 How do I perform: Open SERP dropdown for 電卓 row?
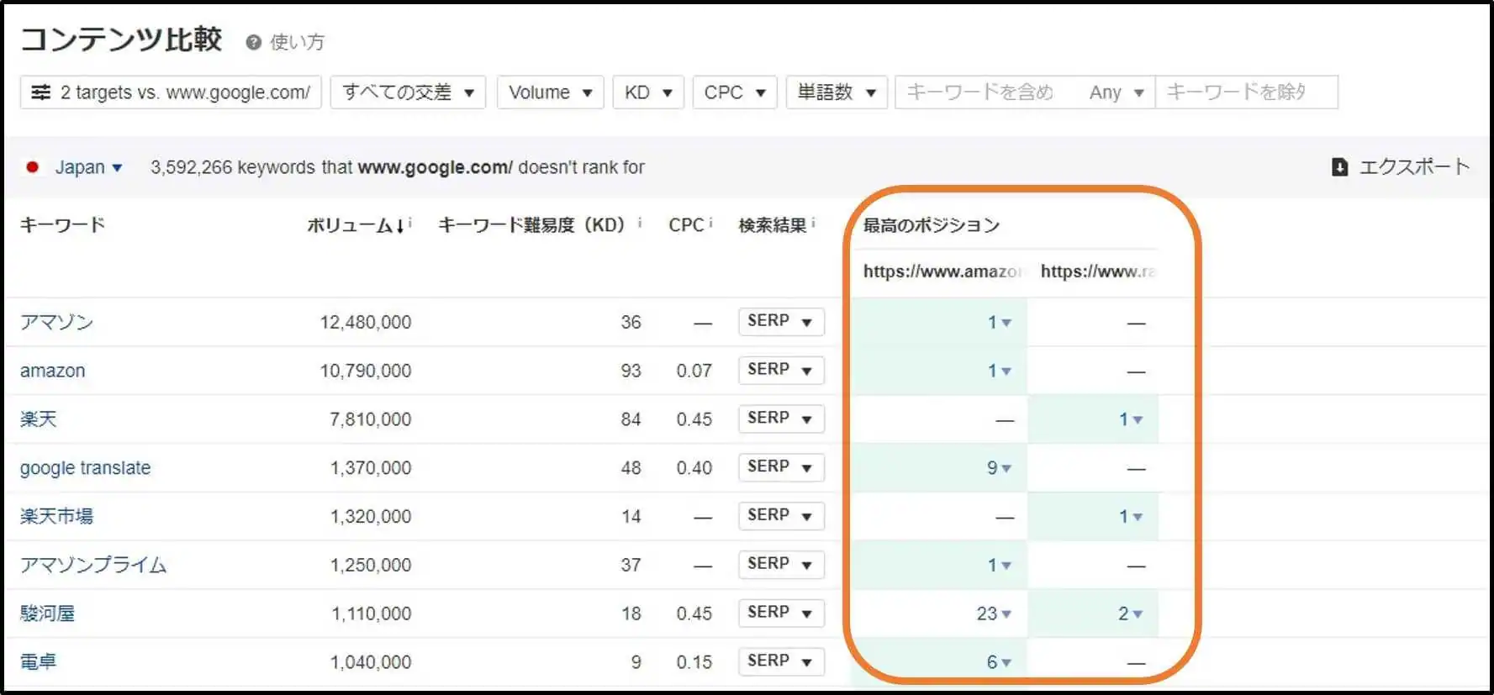pyautogui.click(x=781, y=661)
